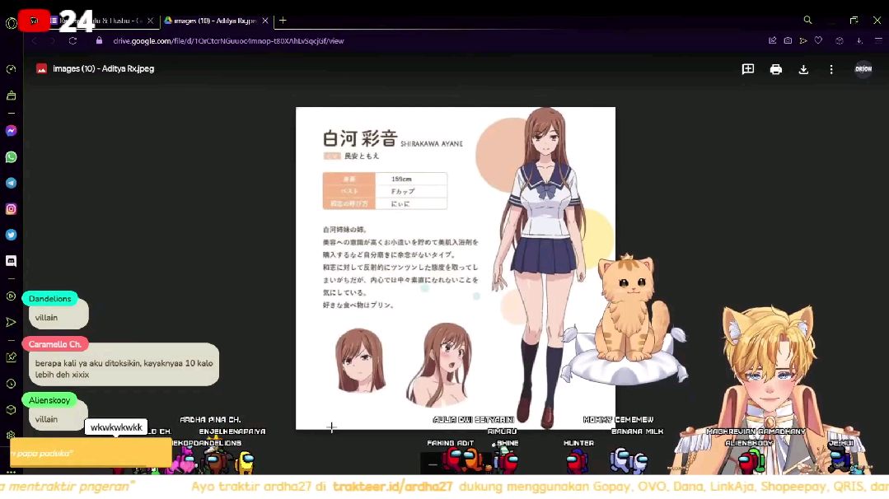Close the images (10) - Aditya tab
The image size is (889, 499).
click(x=264, y=21)
